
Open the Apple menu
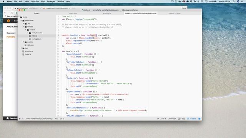(3, 2)
